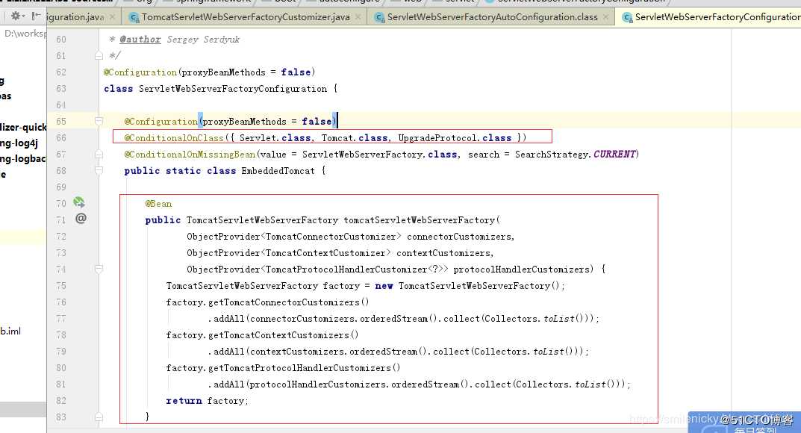Screen dimensions: 801x433
Task: Open the settings gear icon in the toolbar
Action: coord(16,15)
